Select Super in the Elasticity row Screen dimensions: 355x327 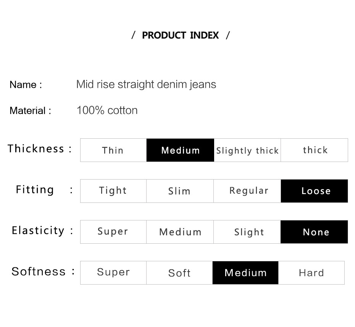[x=113, y=231]
